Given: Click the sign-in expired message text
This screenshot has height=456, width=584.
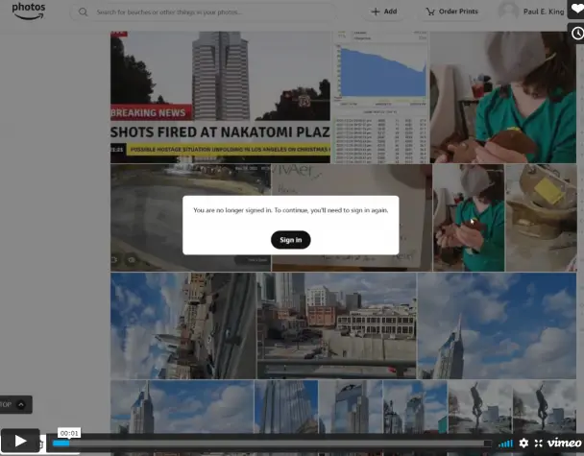Looking at the screenshot, I should coord(290,210).
